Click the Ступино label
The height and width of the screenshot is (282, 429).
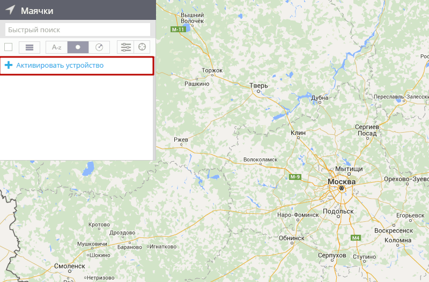[x=364, y=257]
